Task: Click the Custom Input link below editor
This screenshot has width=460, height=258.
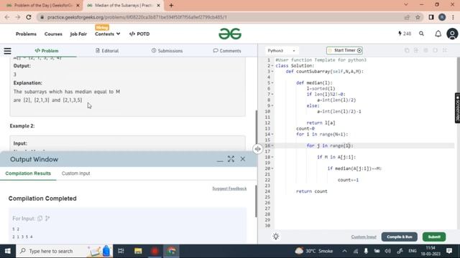Action: 364,236
